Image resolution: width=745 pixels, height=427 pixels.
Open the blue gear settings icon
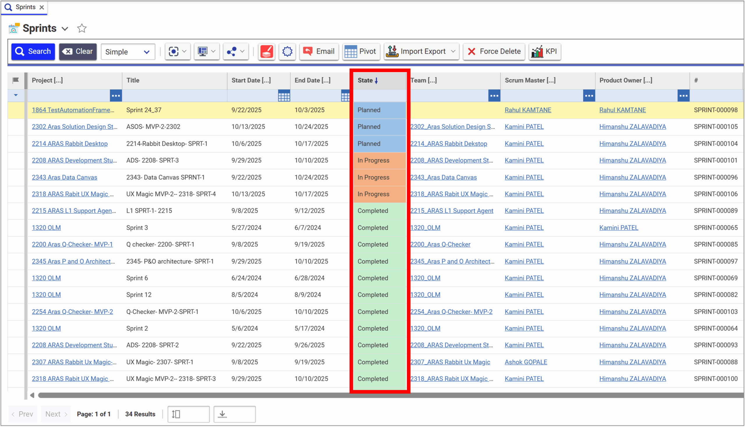pyautogui.click(x=287, y=52)
